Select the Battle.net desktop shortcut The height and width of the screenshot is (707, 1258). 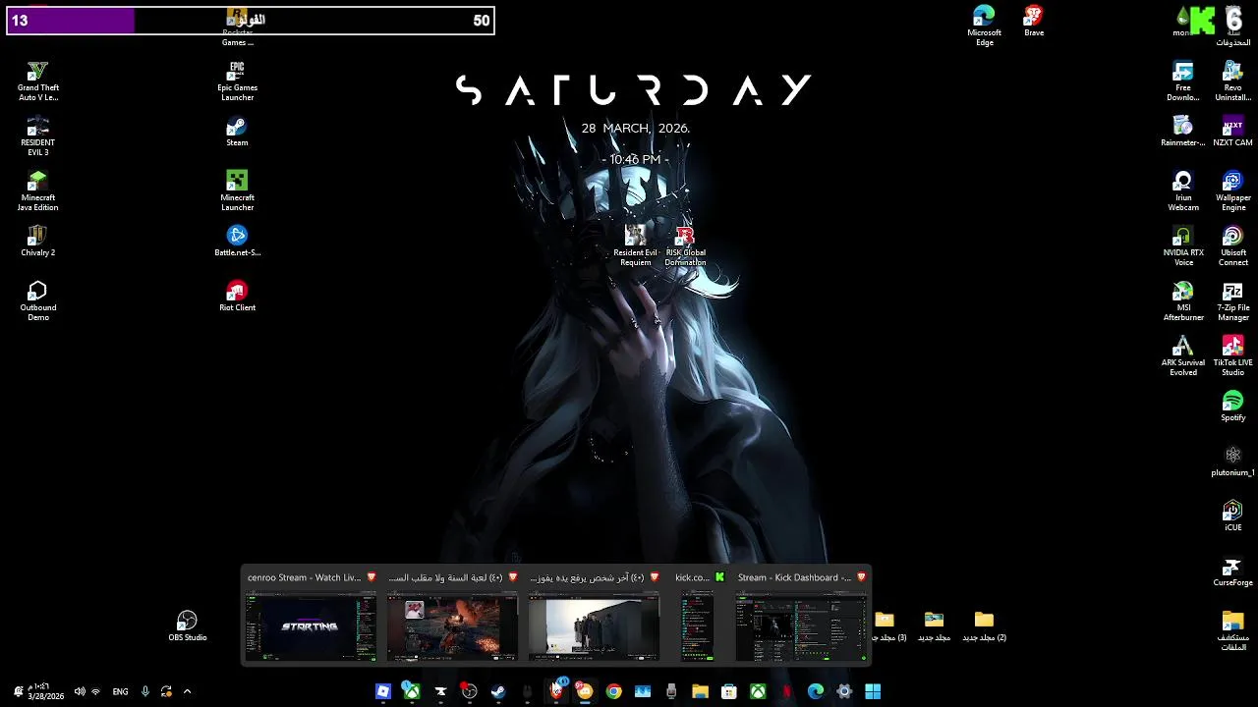pos(237,242)
